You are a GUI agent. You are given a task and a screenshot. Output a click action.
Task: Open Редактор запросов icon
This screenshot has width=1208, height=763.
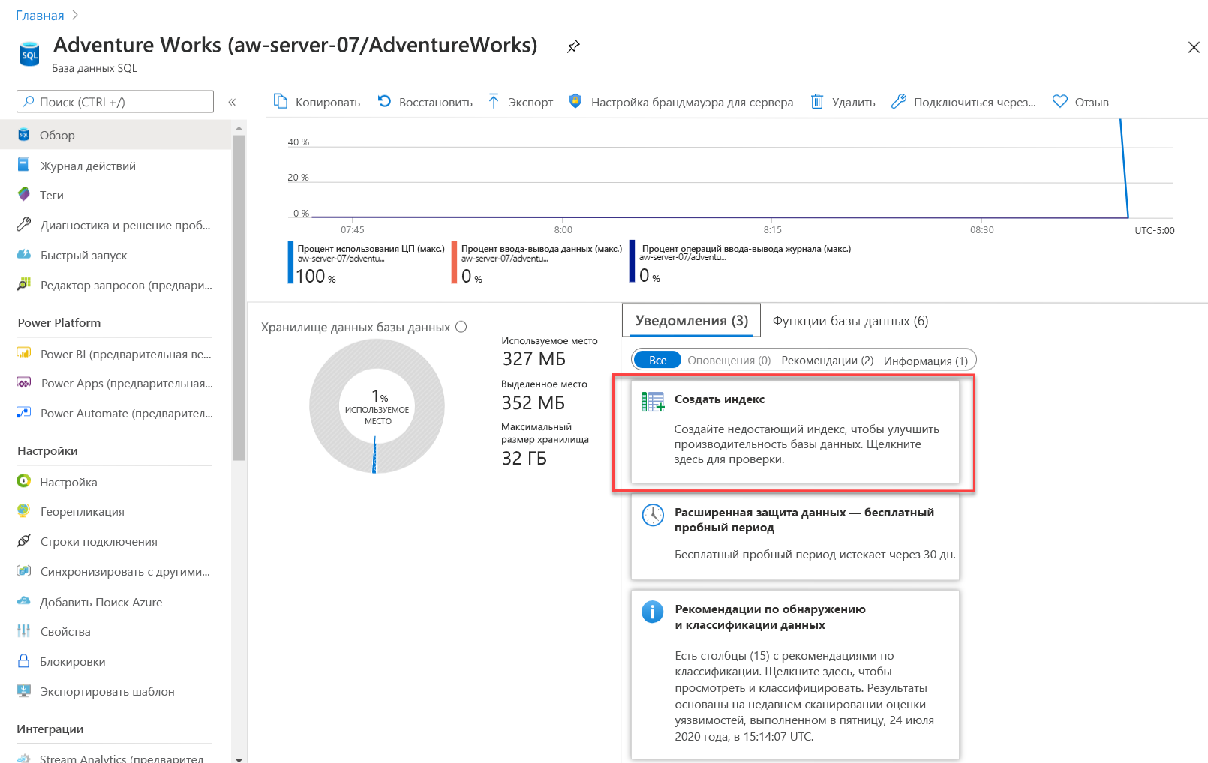tap(24, 284)
